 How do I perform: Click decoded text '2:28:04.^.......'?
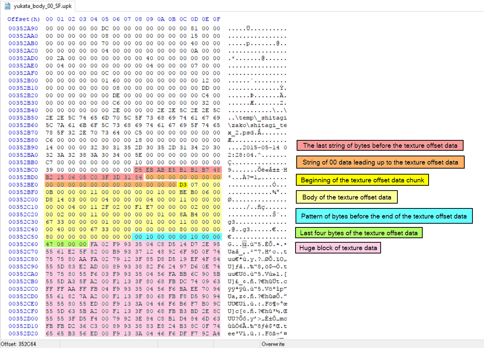(257, 155)
